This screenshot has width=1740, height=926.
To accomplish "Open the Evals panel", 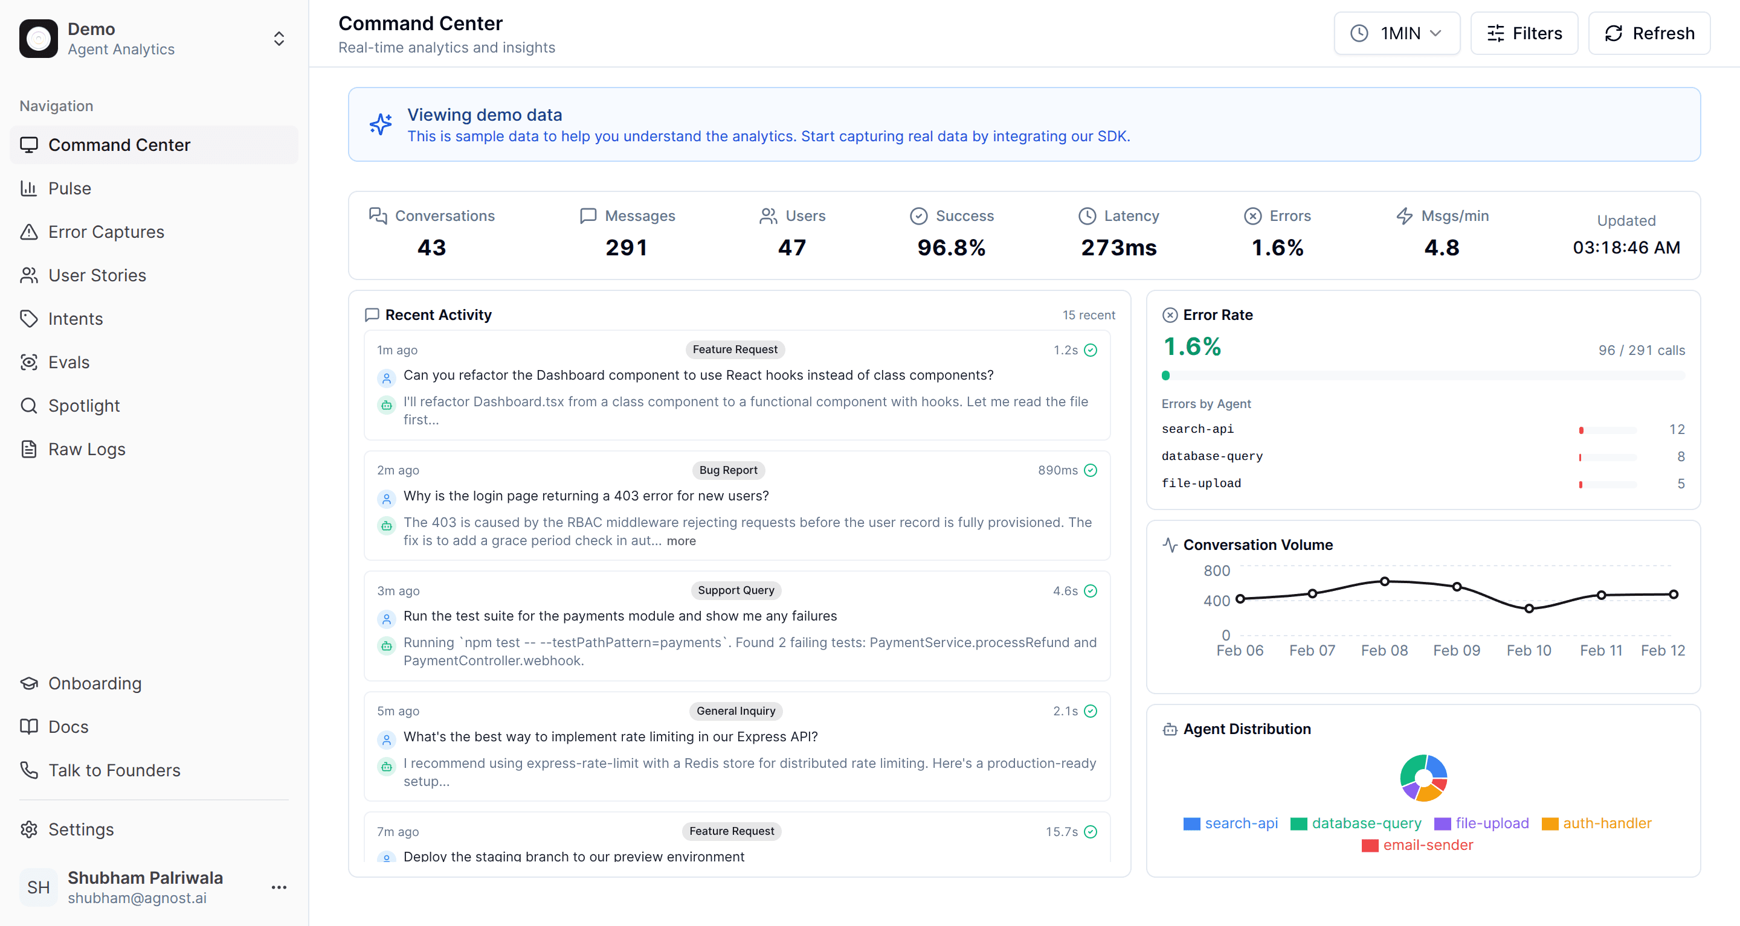I will (x=69, y=362).
